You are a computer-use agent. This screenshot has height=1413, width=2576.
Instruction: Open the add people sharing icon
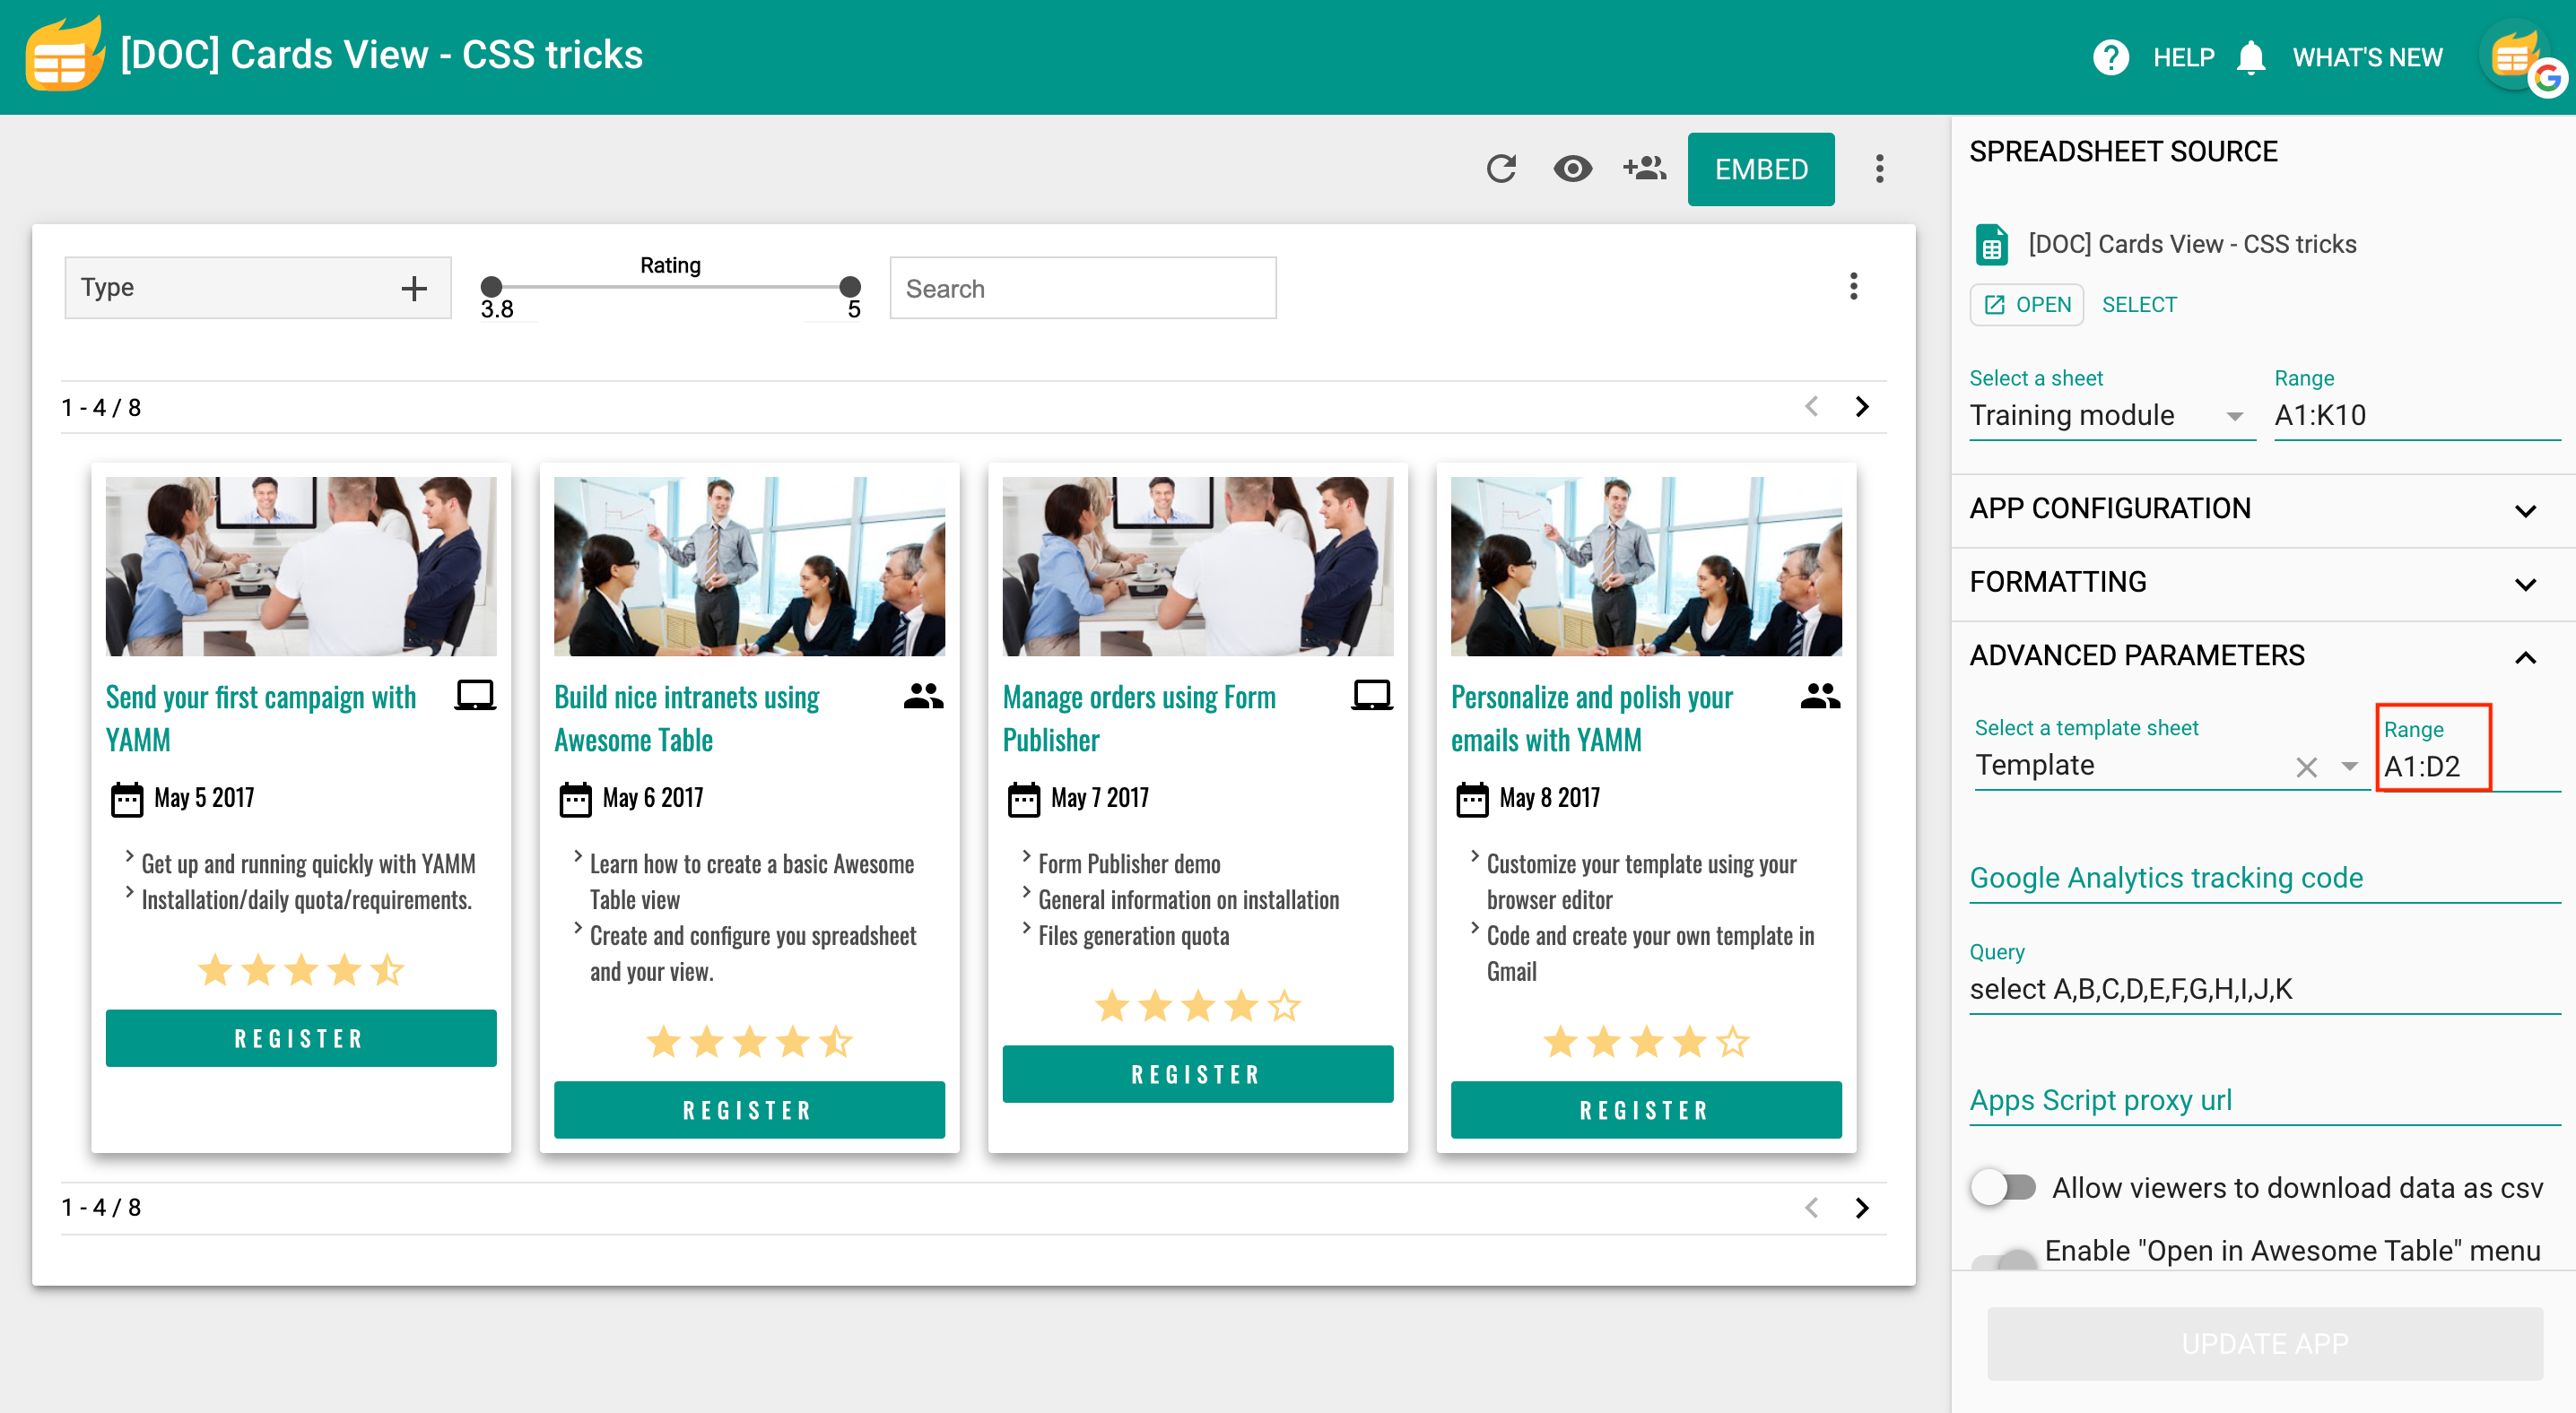click(1644, 168)
